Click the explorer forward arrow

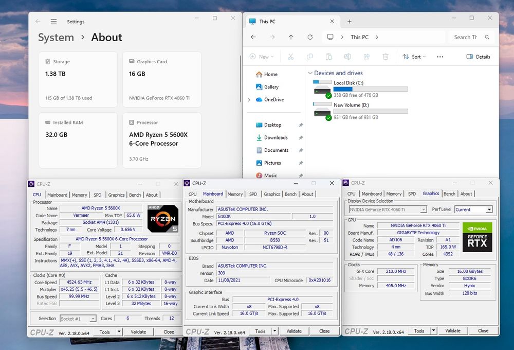click(272, 37)
